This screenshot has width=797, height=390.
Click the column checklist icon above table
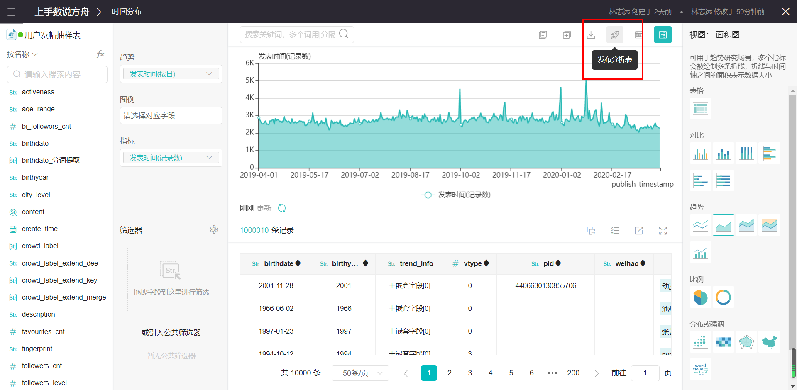615,231
